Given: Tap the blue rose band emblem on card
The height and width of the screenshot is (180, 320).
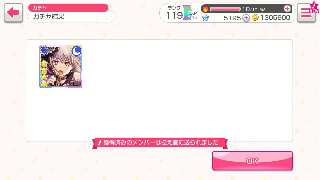Looking at the screenshot, I should [45, 51].
